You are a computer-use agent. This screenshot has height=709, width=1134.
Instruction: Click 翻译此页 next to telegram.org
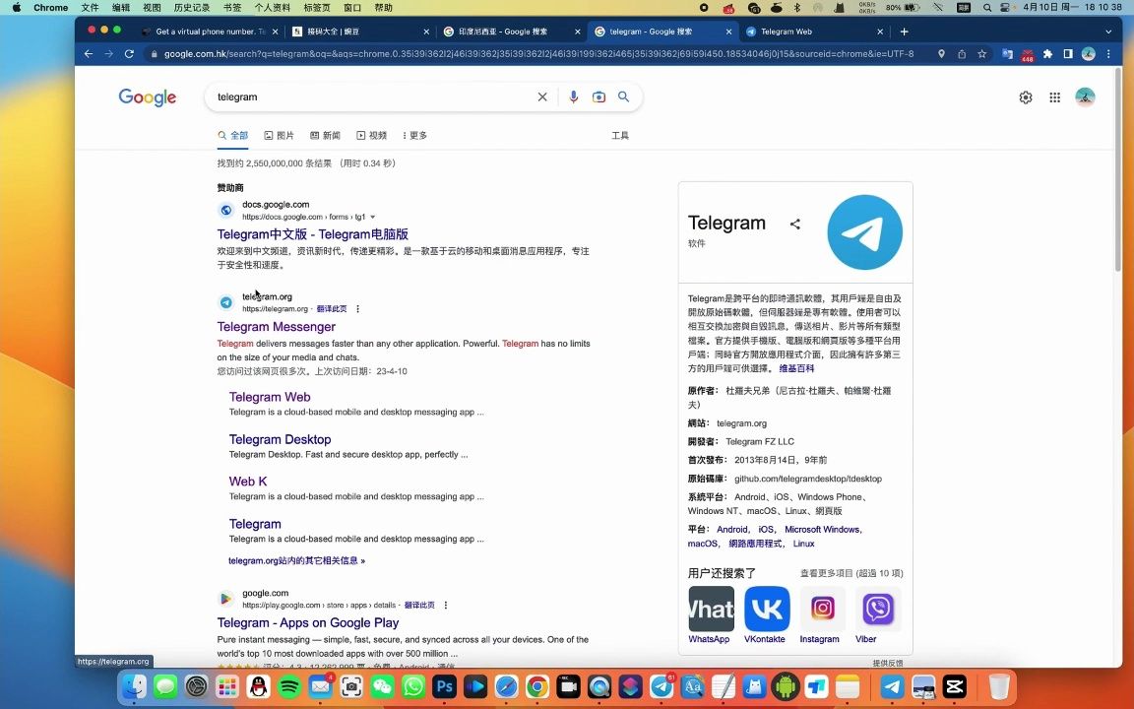331,309
